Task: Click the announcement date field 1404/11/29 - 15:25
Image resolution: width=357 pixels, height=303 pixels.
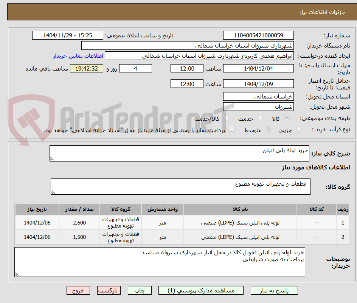Action: (x=68, y=35)
